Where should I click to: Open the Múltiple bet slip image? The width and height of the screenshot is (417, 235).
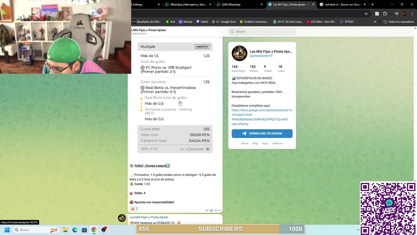pyautogui.click(x=175, y=98)
